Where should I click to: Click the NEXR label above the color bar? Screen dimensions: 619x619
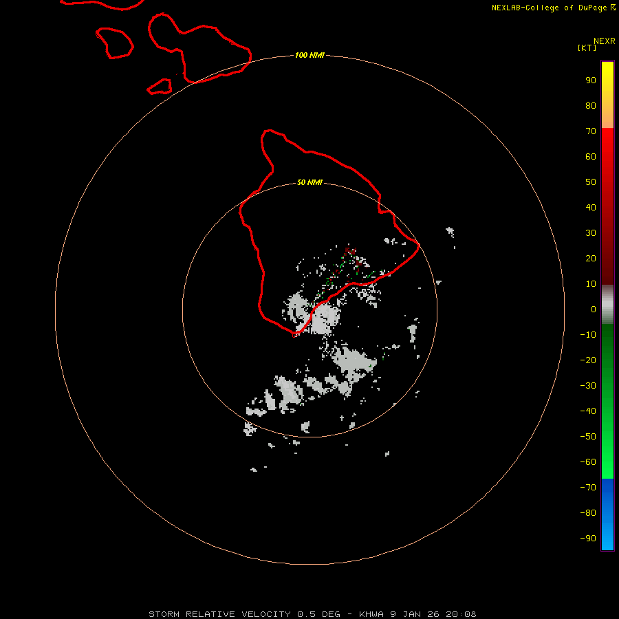605,41
